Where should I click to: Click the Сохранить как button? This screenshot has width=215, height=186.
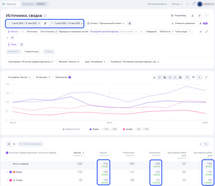(x=32, y=52)
